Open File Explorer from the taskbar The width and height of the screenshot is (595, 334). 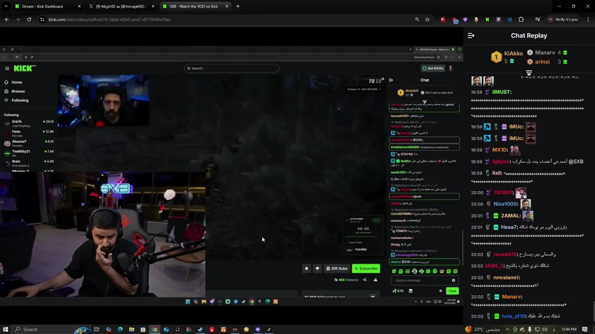click(132, 329)
